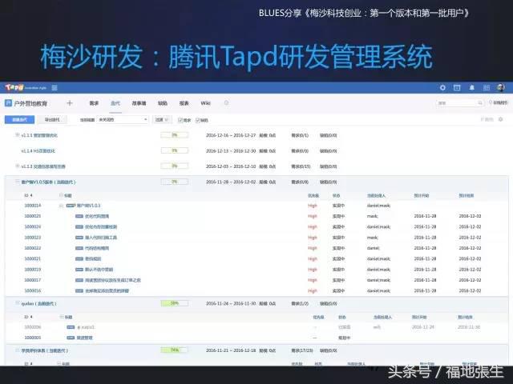Click the 0% progress bar of v1.1.1
The width and height of the screenshot is (513, 384).
[175, 135]
